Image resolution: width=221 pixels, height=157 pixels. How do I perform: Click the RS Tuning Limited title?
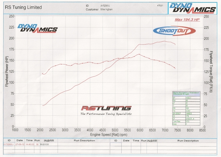[x=24, y=7]
